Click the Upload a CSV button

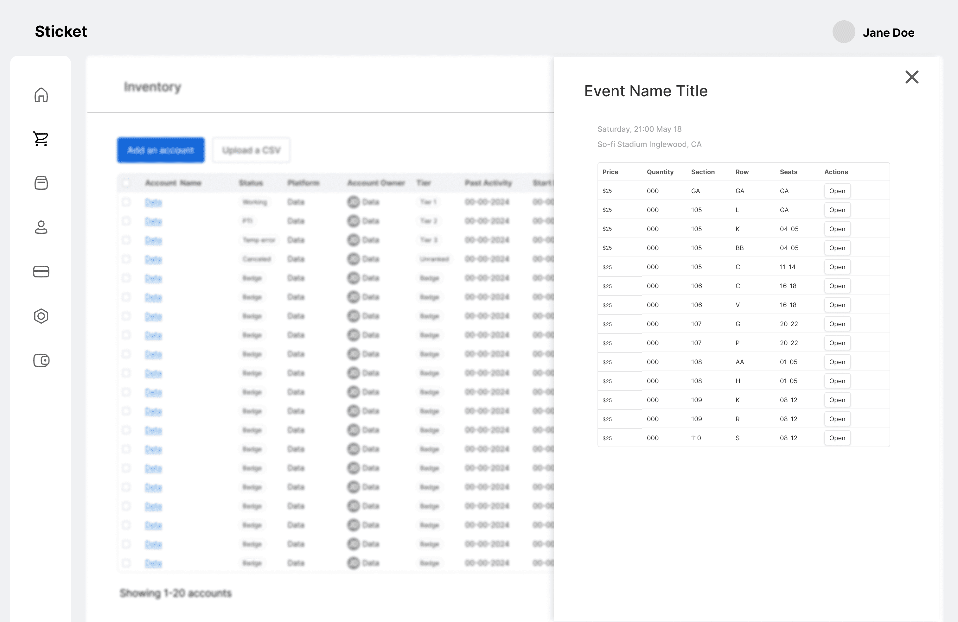pos(251,150)
